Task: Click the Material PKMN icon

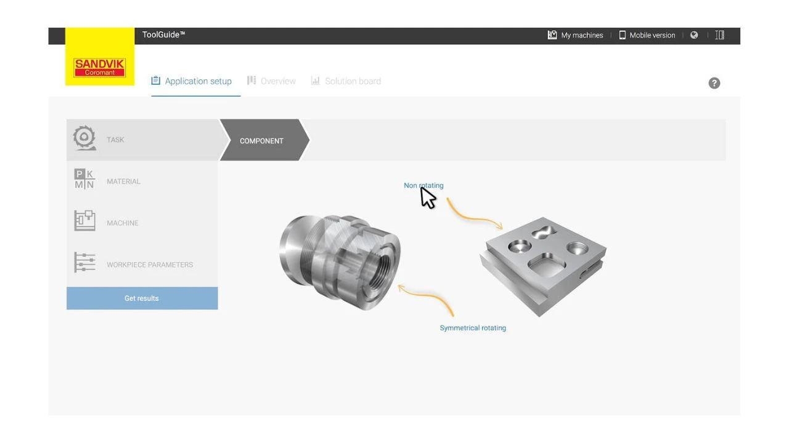Action: (84, 180)
